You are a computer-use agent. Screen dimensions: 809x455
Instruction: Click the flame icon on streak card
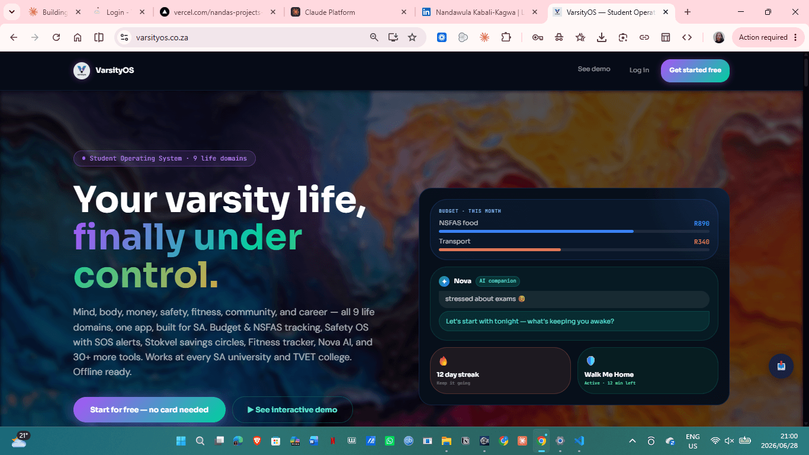point(443,361)
